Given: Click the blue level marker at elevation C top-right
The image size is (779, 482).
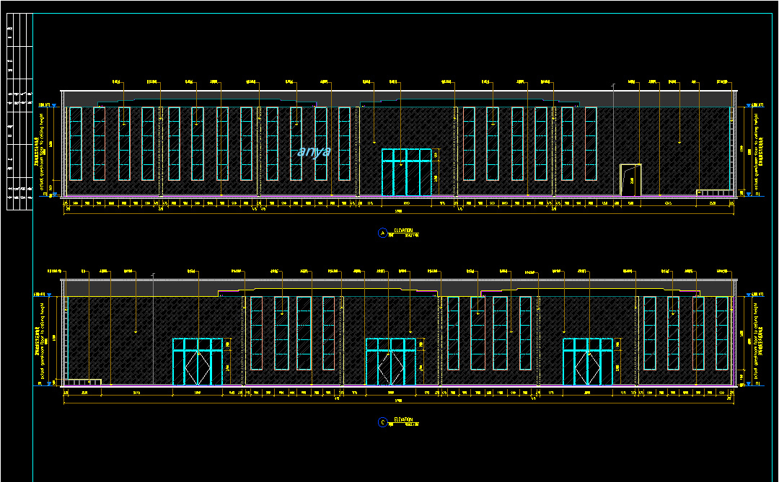Looking at the screenshot, I should pos(757,295).
